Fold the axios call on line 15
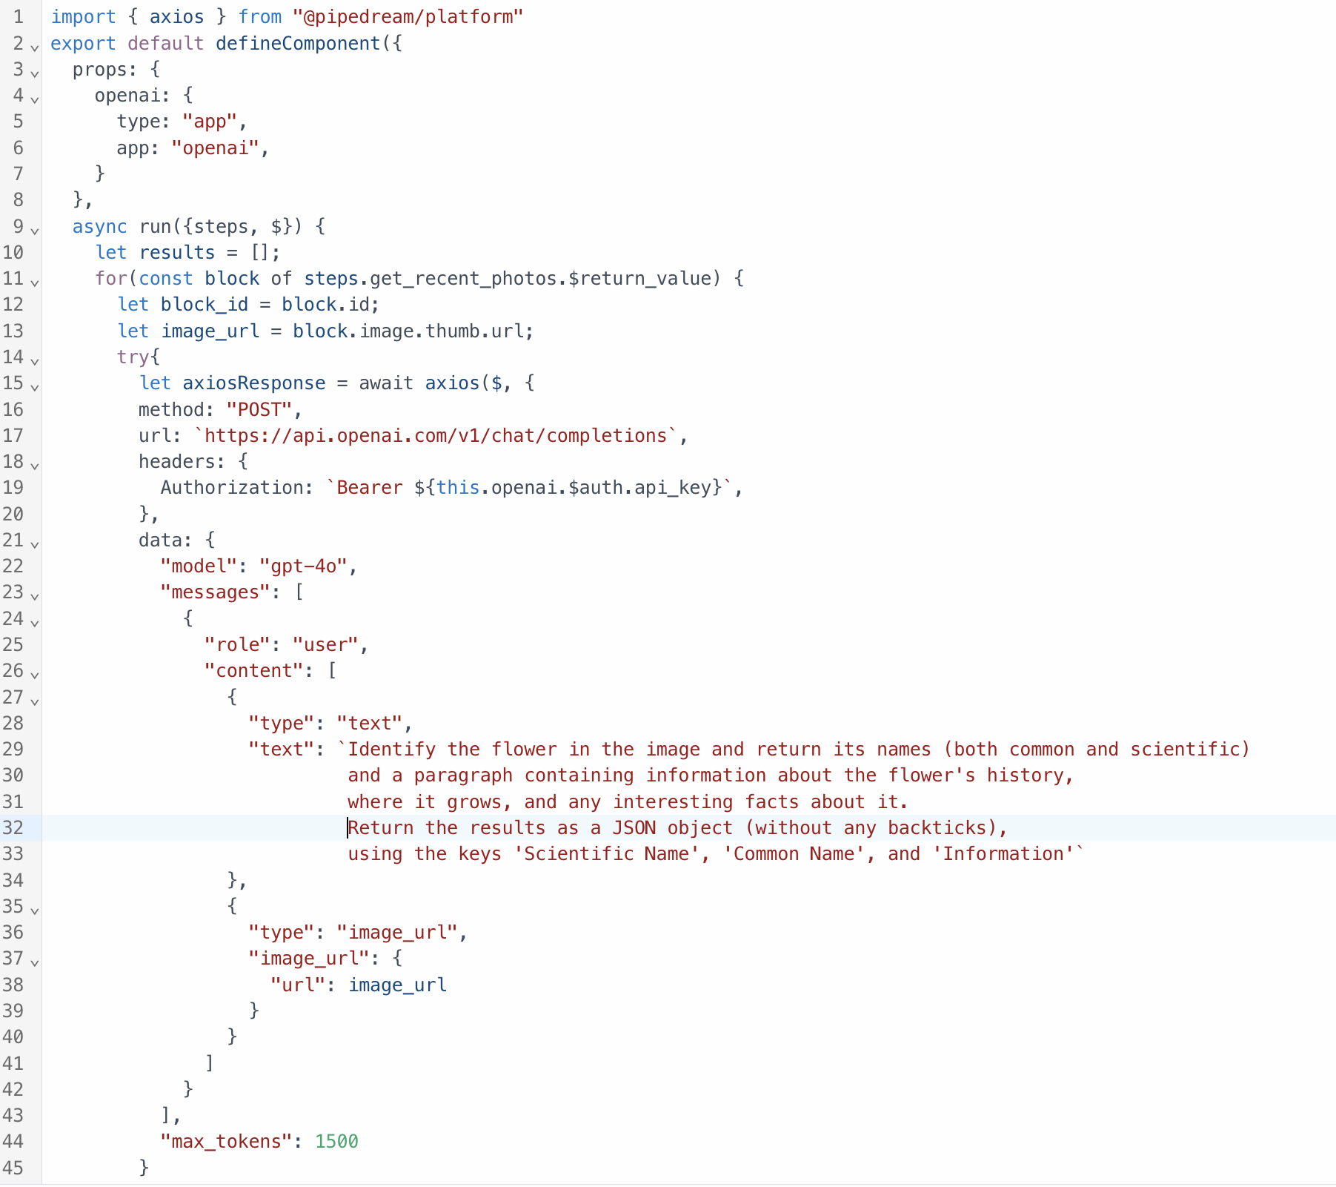The width and height of the screenshot is (1336, 1187). [x=34, y=387]
